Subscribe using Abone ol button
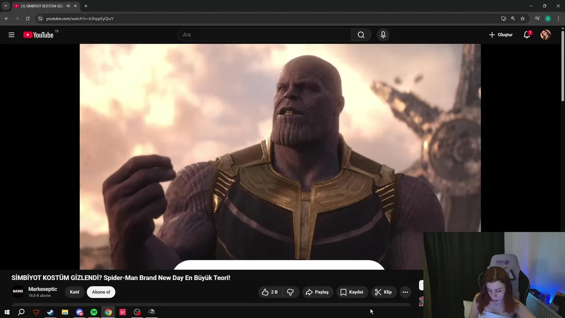Image resolution: width=565 pixels, height=318 pixels. click(x=101, y=292)
